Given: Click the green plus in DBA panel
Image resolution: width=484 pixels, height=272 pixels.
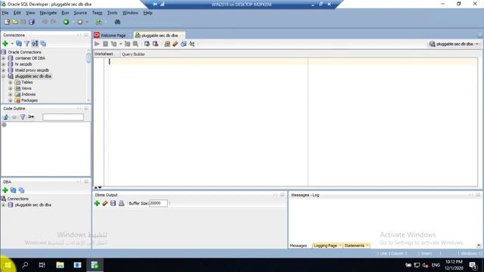Looking at the screenshot, I should click(x=5, y=190).
